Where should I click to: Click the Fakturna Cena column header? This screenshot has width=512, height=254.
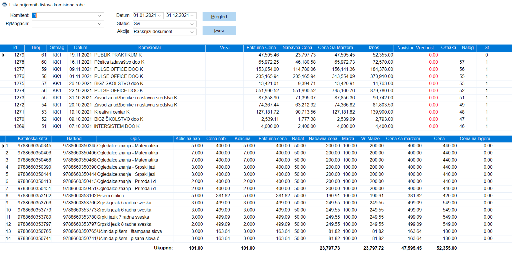click(261, 48)
